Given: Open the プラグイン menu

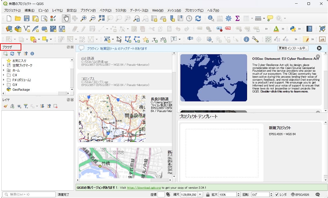Looking at the screenshot, I should (88, 10).
